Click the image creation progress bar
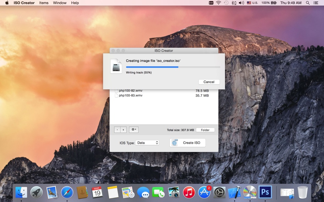This screenshot has width=324, height=202. pos(173,67)
